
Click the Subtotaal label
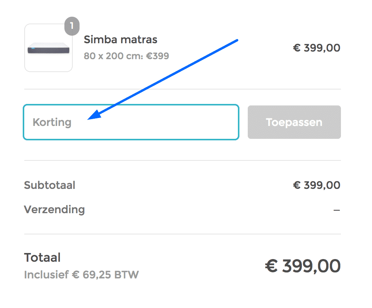[50, 185]
